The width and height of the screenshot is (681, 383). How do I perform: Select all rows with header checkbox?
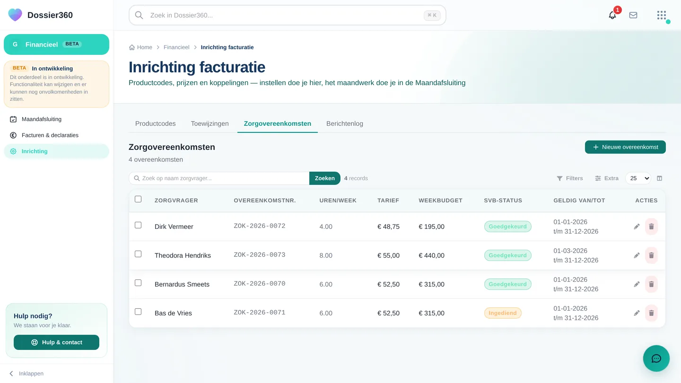[138, 199]
